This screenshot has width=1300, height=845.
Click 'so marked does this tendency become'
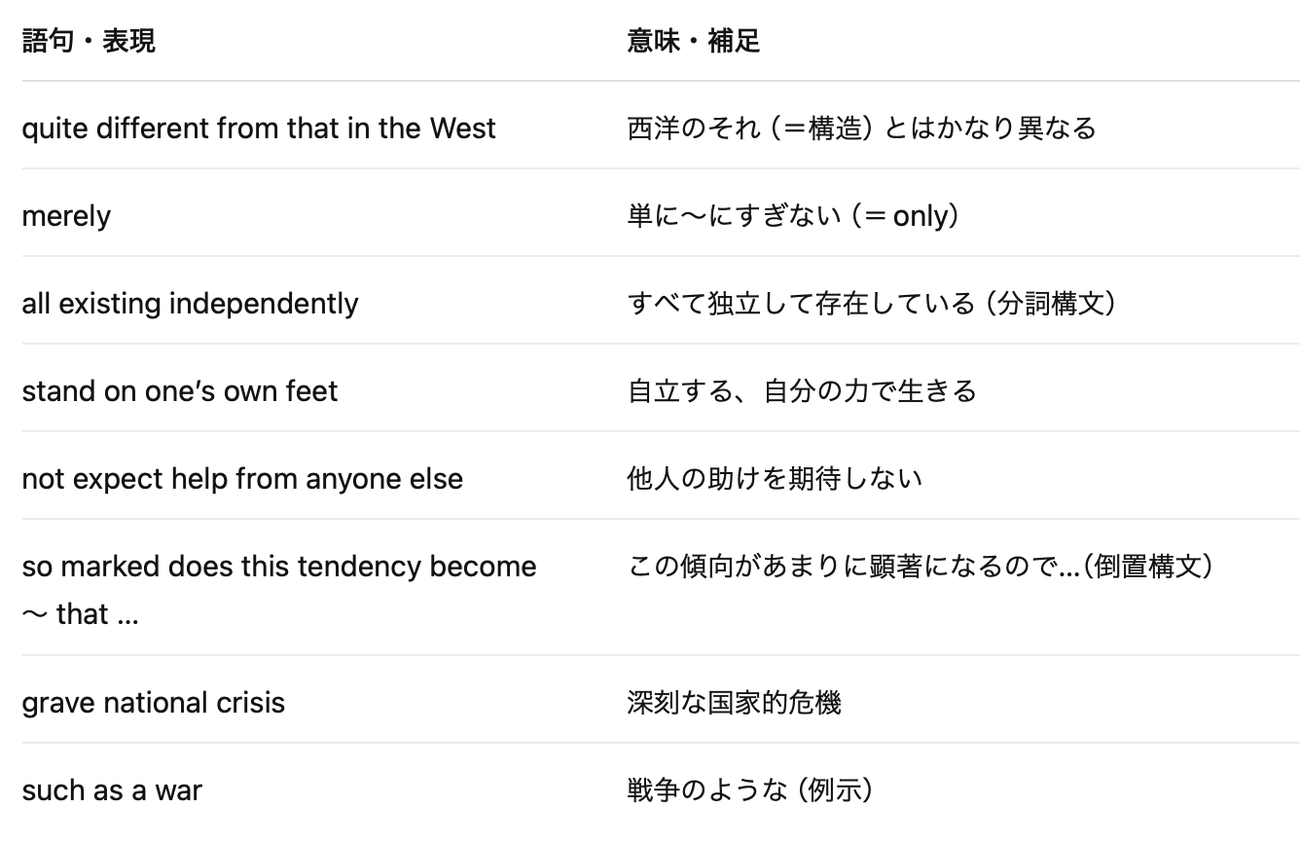279,567
